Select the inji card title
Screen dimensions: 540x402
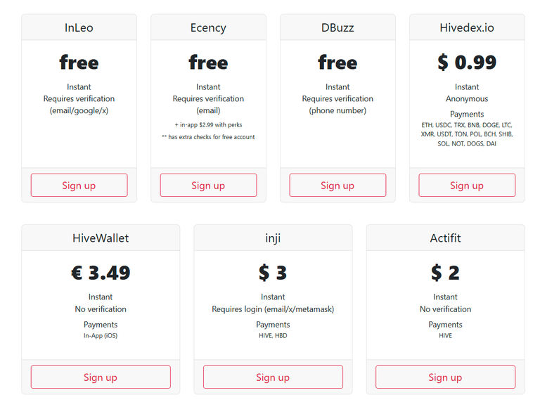pyautogui.click(x=273, y=238)
